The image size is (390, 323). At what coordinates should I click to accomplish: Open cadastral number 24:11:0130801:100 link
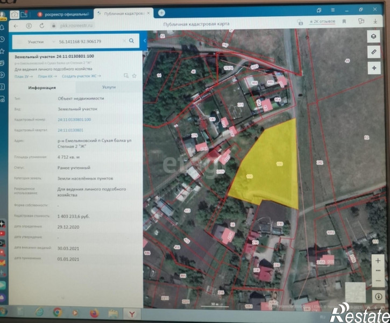[x=74, y=119]
